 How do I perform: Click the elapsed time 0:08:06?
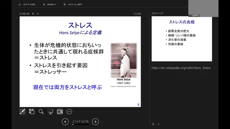(24, 14)
